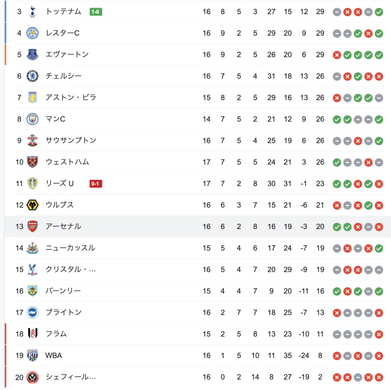Click Burnley's first green form checkmark
391x390 pixels.
coord(337,291)
